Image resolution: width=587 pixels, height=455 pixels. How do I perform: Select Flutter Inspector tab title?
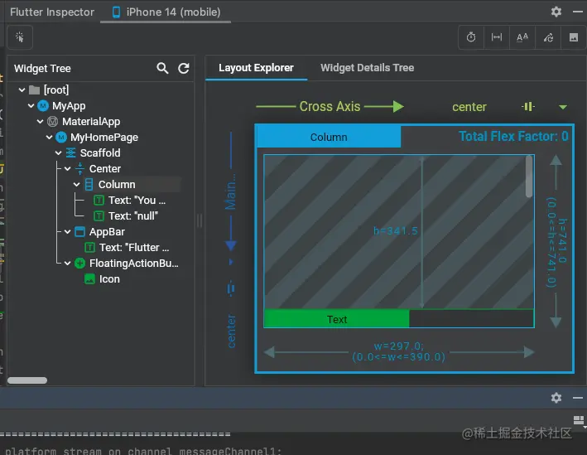click(x=52, y=12)
